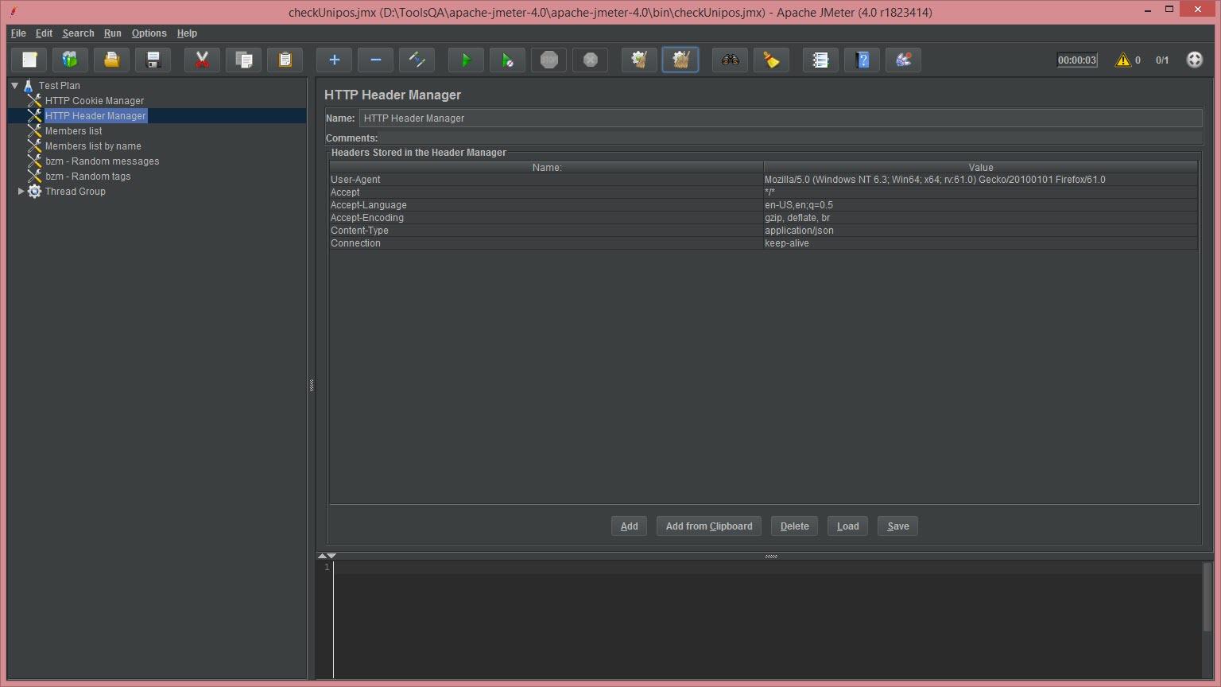Click the Delete header button
1221x687 pixels.
pyautogui.click(x=794, y=526)
